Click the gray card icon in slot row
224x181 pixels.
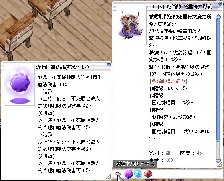pos(118,174)
